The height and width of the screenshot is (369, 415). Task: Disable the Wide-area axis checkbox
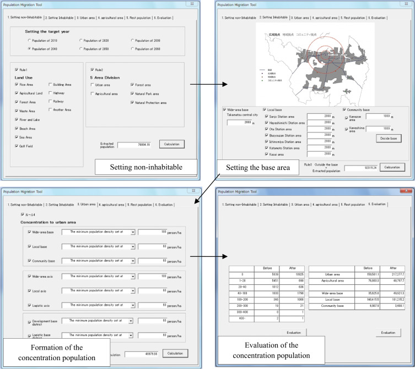pos(30,277)
